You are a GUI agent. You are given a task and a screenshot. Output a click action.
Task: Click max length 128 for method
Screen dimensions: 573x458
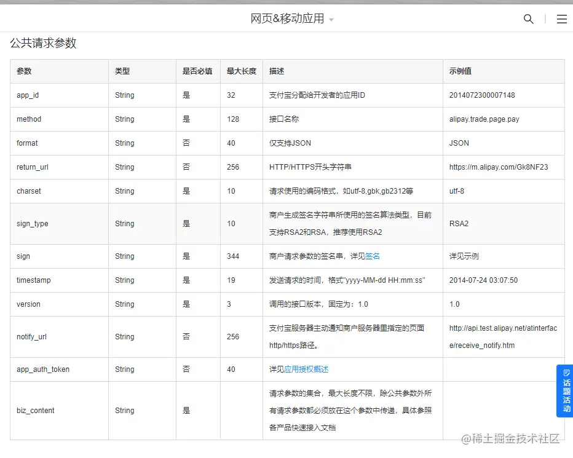tap(233, 119)
